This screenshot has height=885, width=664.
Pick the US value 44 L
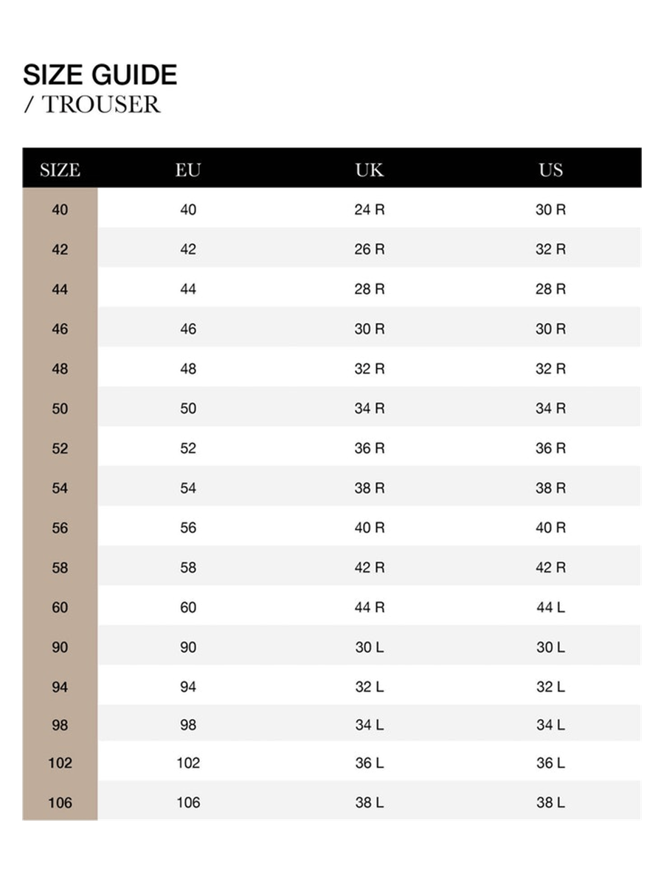click(550, 608)
